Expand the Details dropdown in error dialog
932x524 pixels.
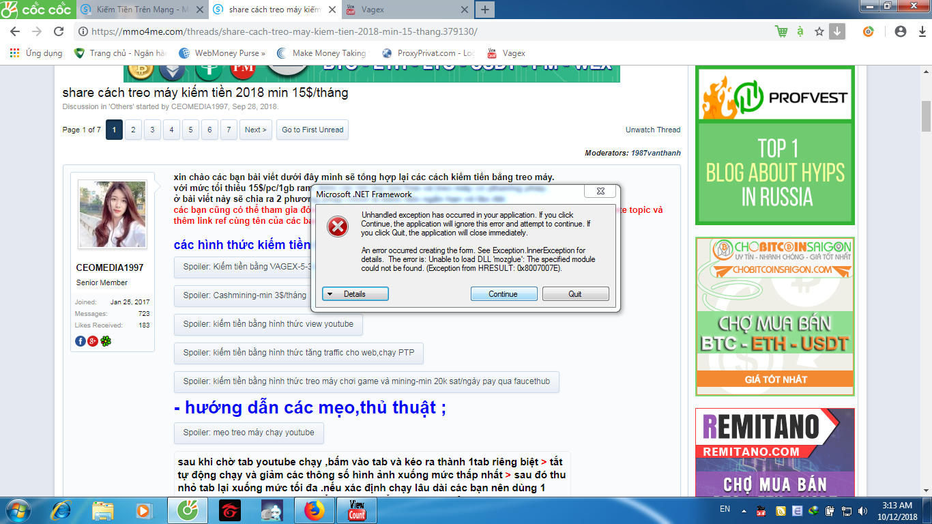[355, 294]
